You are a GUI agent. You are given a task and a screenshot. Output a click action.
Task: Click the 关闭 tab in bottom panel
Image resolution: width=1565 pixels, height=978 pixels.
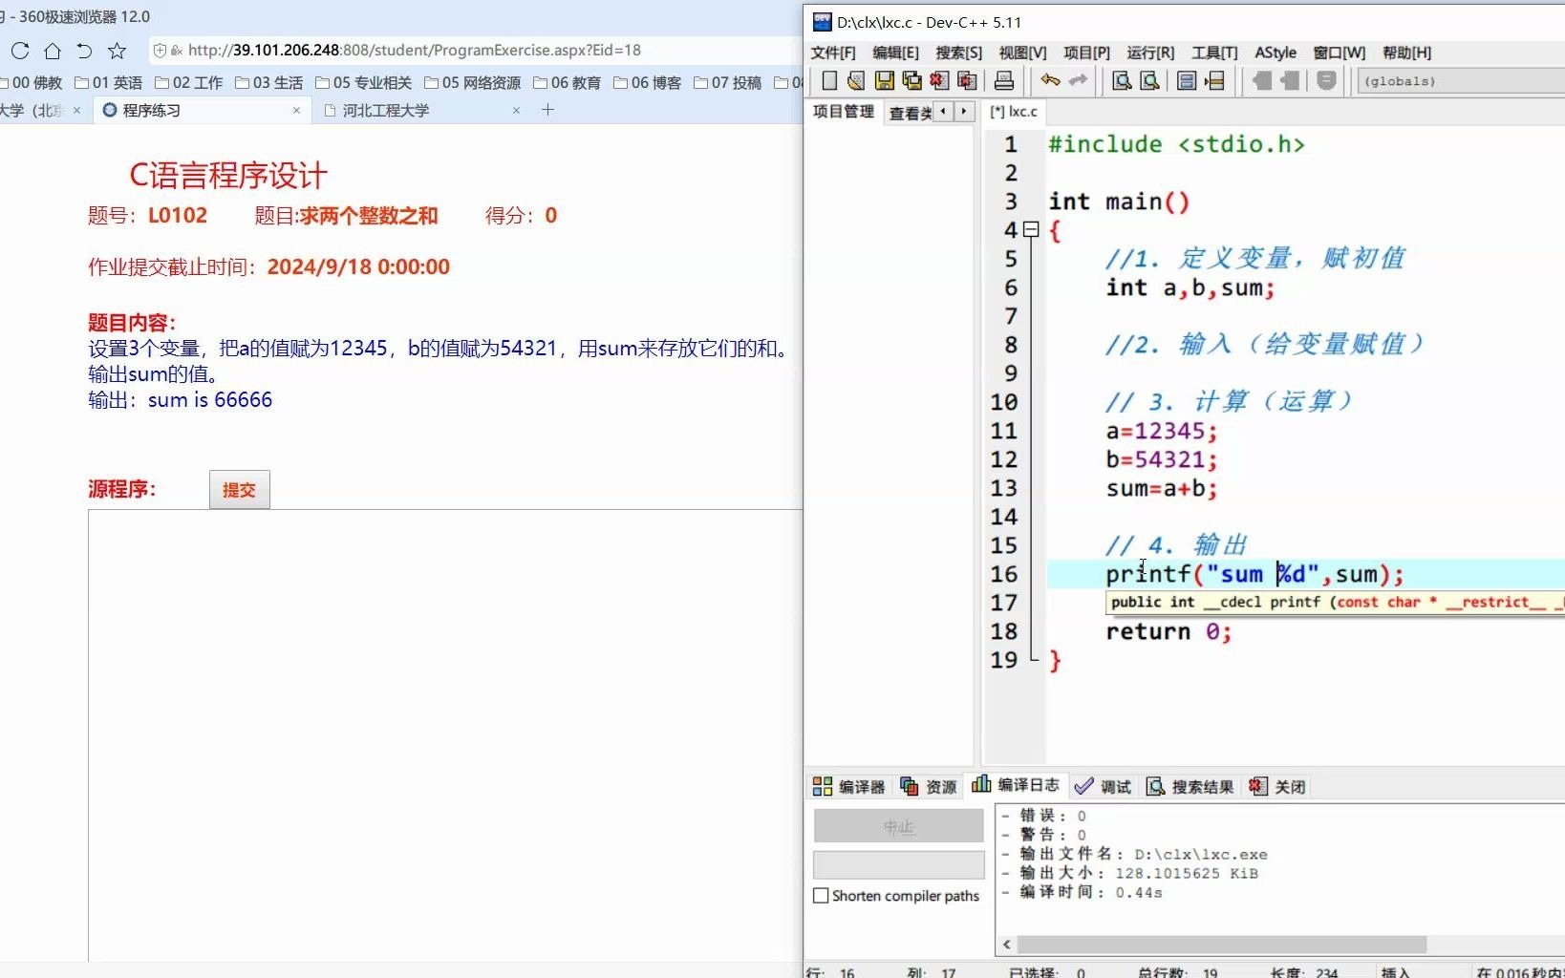click(1276, 786)
